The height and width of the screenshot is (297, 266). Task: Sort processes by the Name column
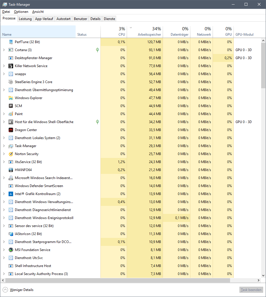tap(38, 32)
